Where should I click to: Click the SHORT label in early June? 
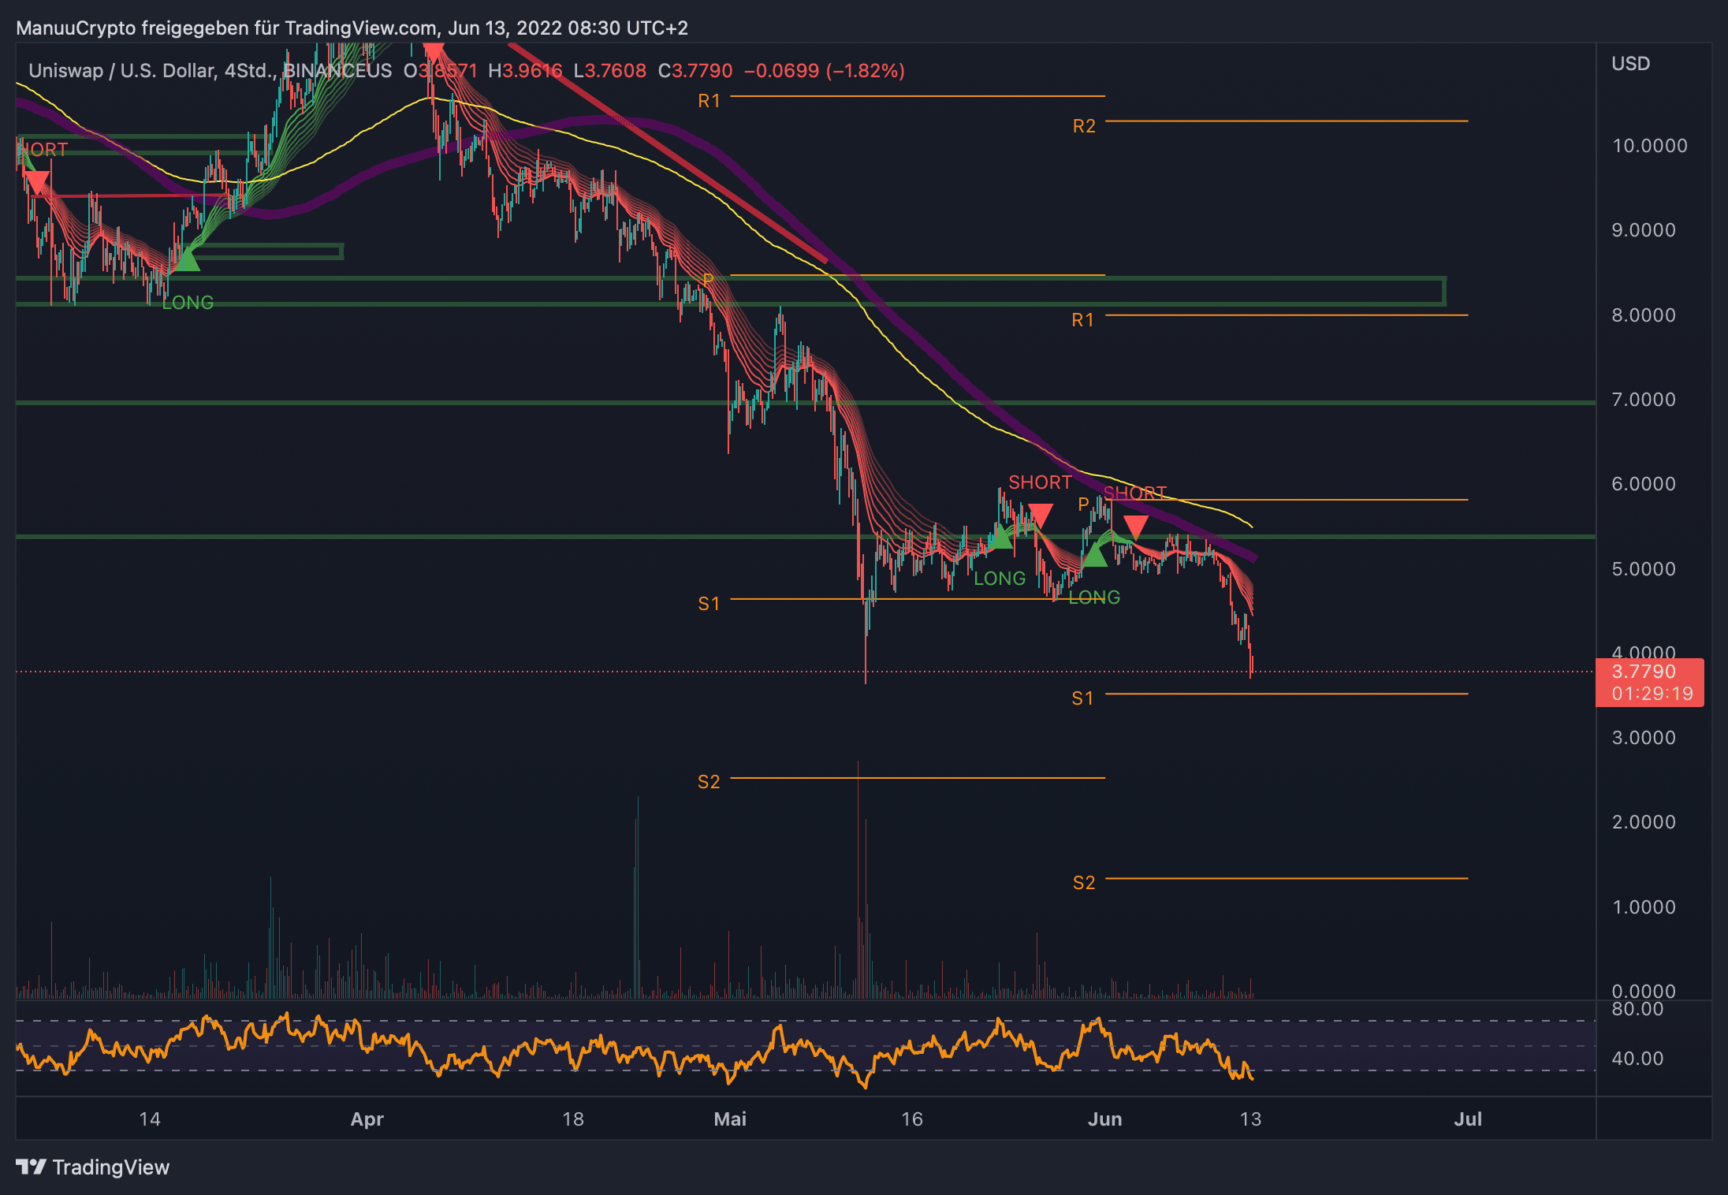tap(1135, 493)
